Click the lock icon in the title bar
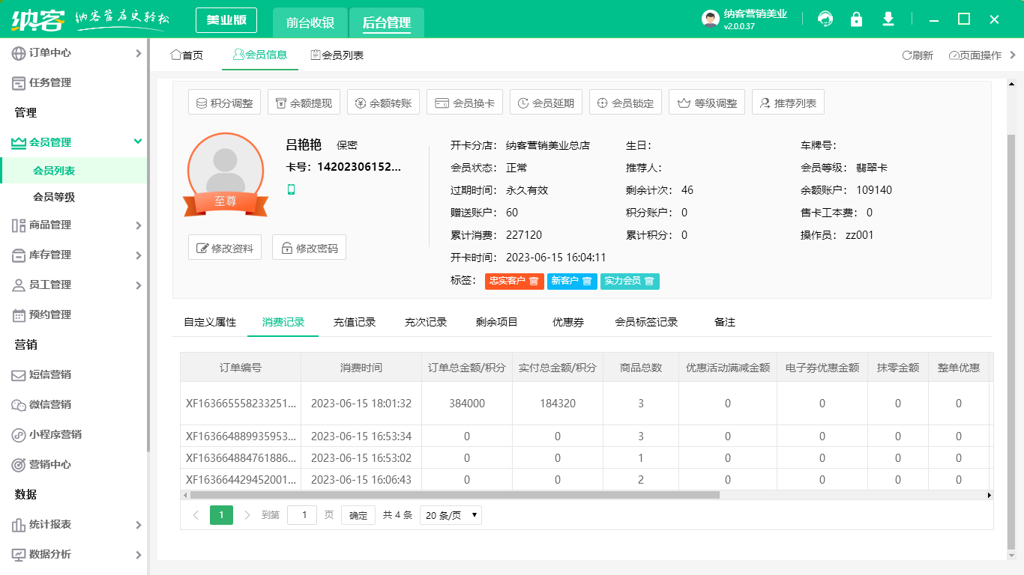 point(856,19)
